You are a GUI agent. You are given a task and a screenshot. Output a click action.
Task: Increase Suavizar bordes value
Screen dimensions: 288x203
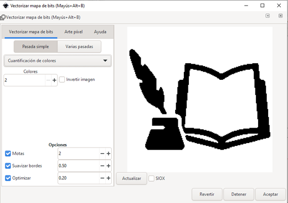(x=108, y=166)
